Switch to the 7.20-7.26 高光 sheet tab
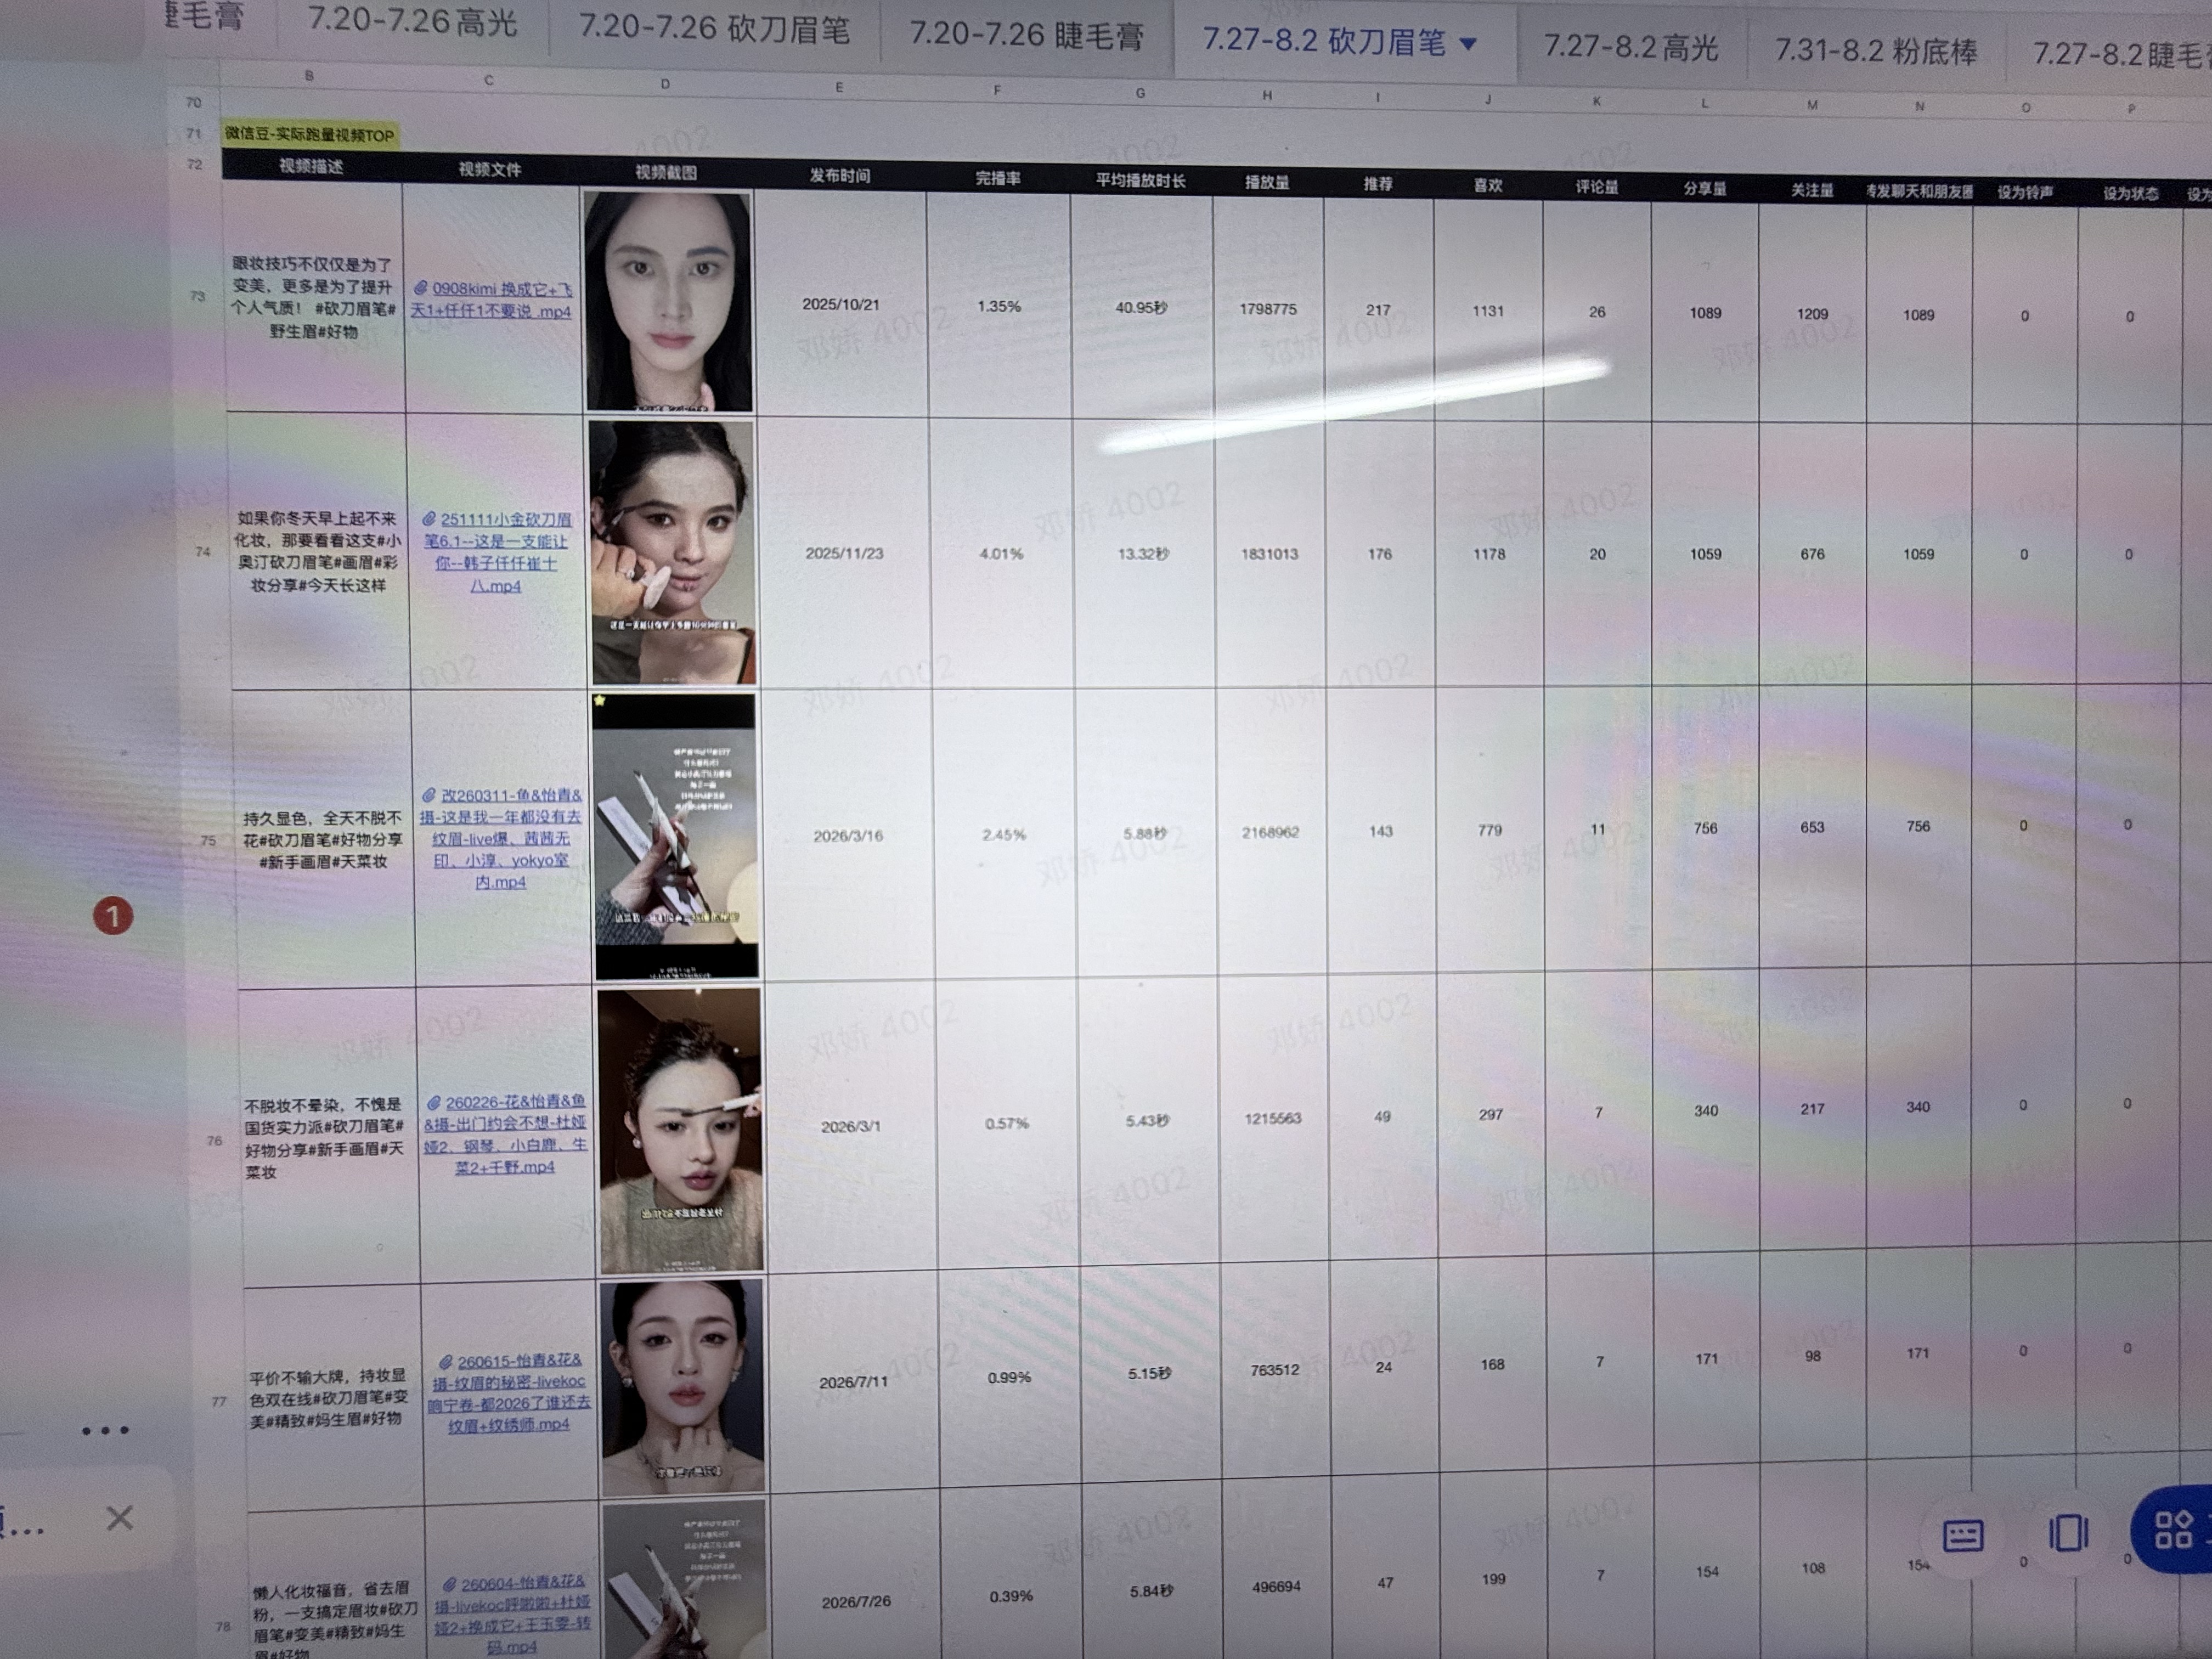This screenshot has height=1659, width=2212. point(412,21)
